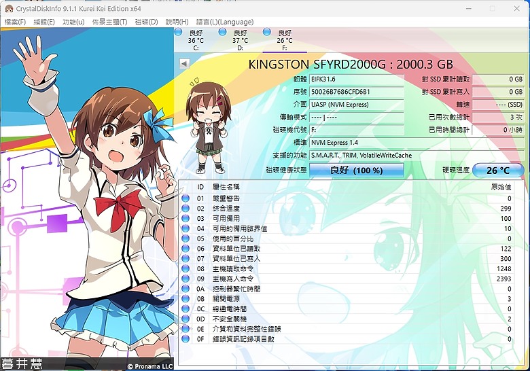
Task: Select the 介質和資料完整性錯誤 attribute name
Action: coord(247,329)
